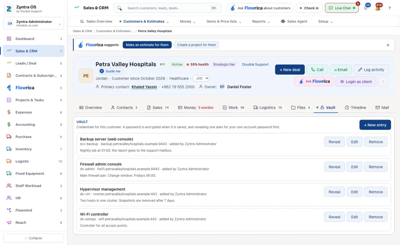Switch to the Files tab

pyautogui.click(x=300, y=107)
